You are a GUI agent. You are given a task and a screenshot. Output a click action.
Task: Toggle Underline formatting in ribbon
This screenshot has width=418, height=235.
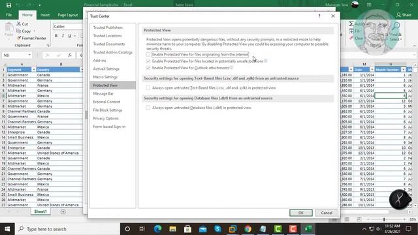(69, 36)
